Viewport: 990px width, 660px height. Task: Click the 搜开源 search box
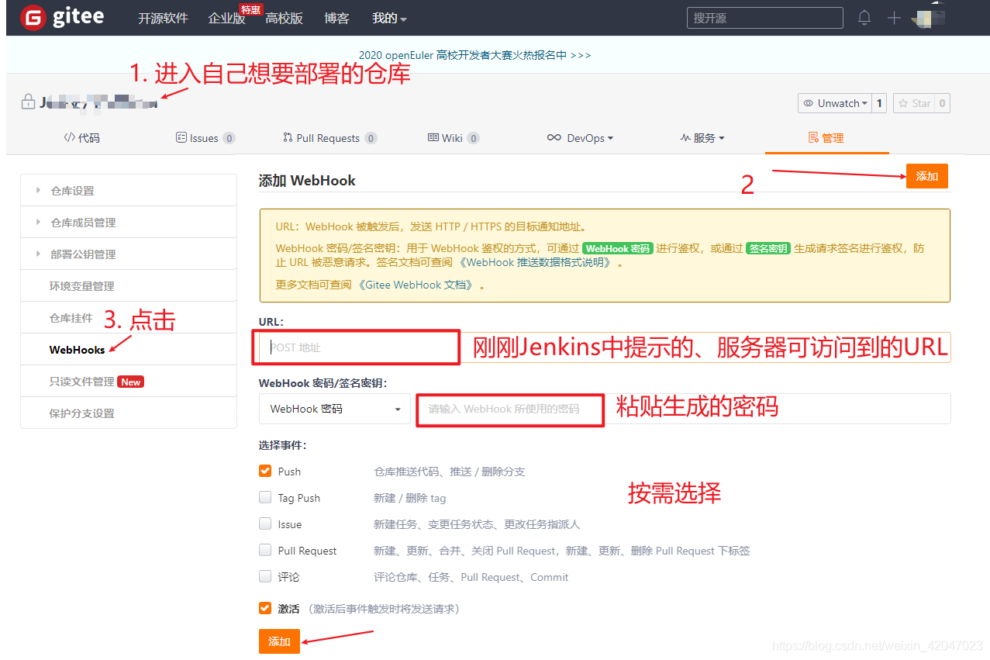click(764, 18)
